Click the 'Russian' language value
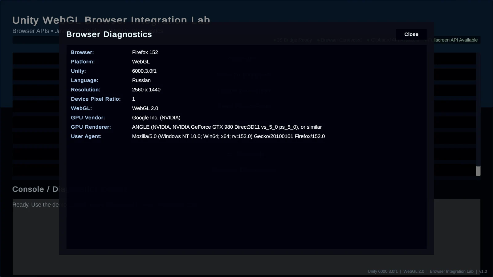Image resolution: width=493 pixels, height=277 pixels. [141, 80]
